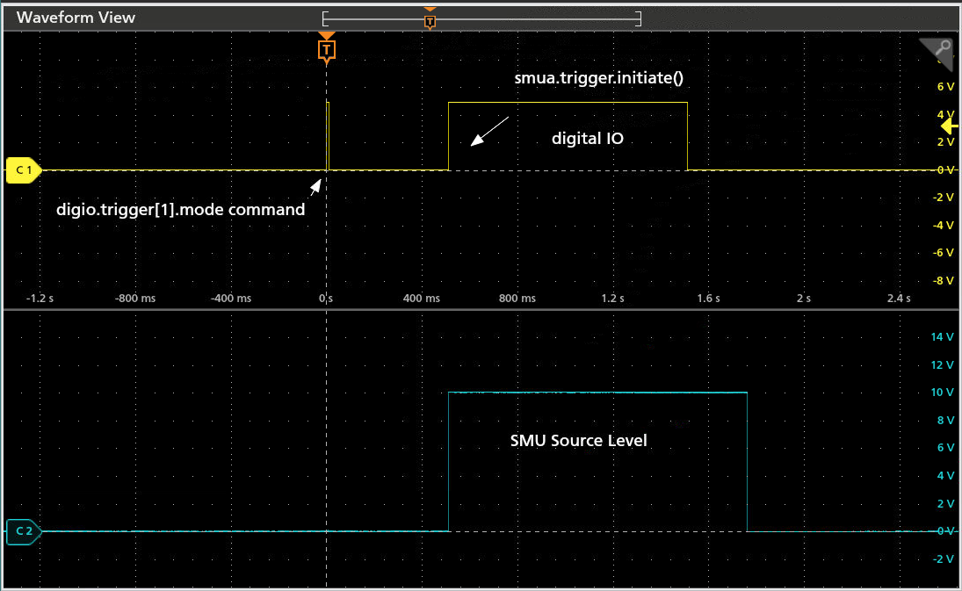Select the SMU Source Level annotation
Screen dimensions: 962x591
tap(578, 440)
